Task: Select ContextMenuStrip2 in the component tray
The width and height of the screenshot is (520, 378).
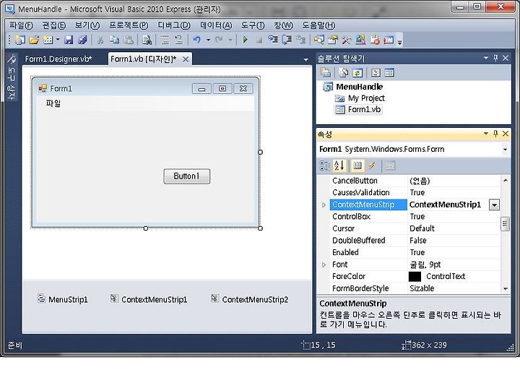Action: (x=250, y=299)
